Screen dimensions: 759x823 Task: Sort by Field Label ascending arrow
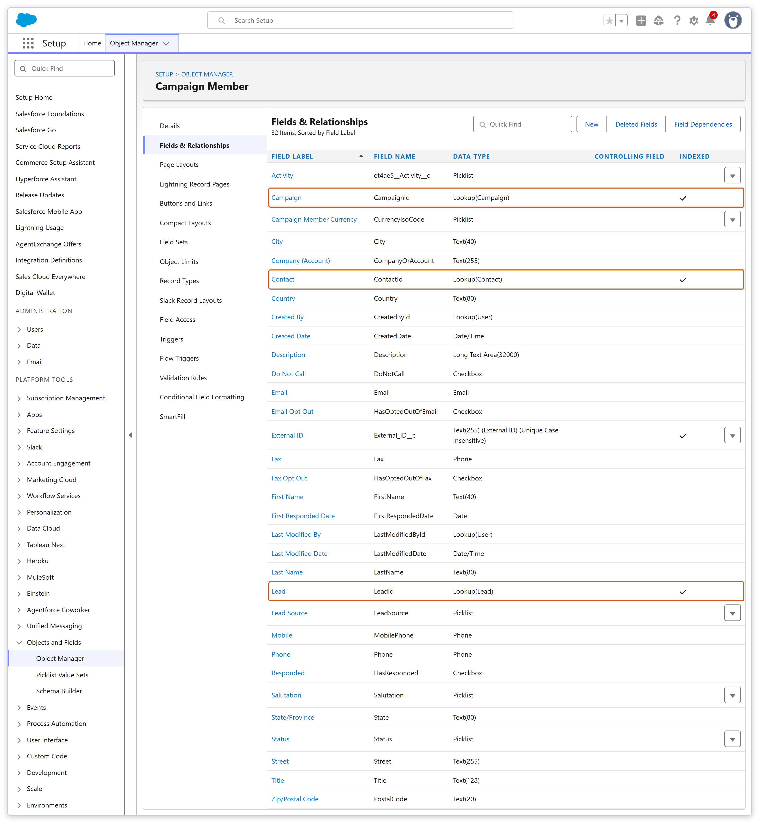361,156
